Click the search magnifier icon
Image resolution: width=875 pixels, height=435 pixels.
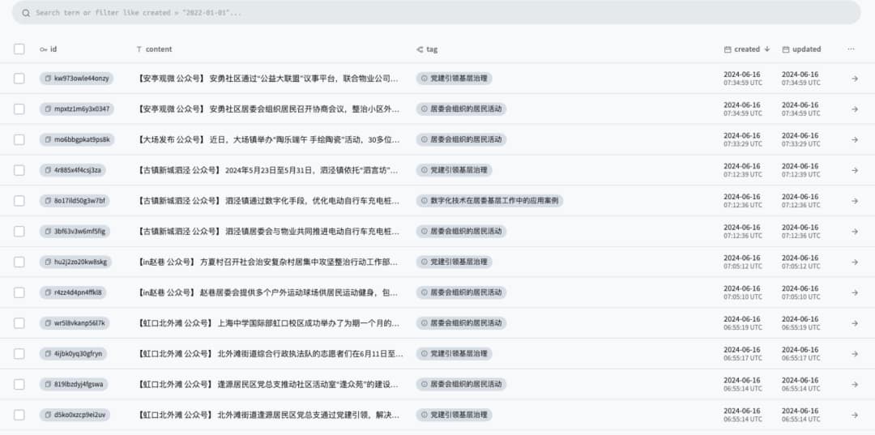[27, 13]
